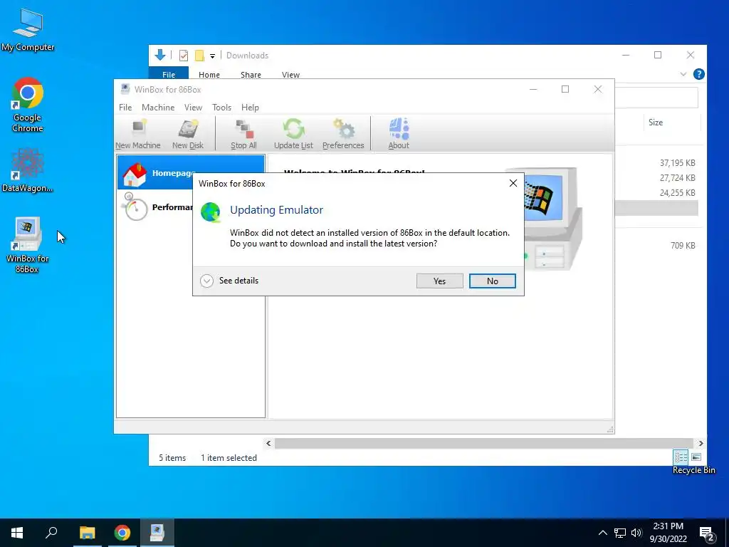Close the Updating Emulator dialog

[513, 183]
